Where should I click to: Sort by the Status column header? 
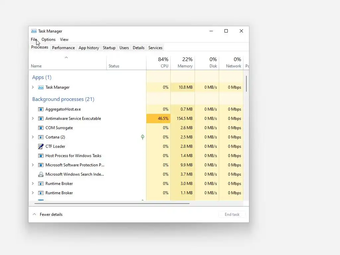[x=126, y=63]
